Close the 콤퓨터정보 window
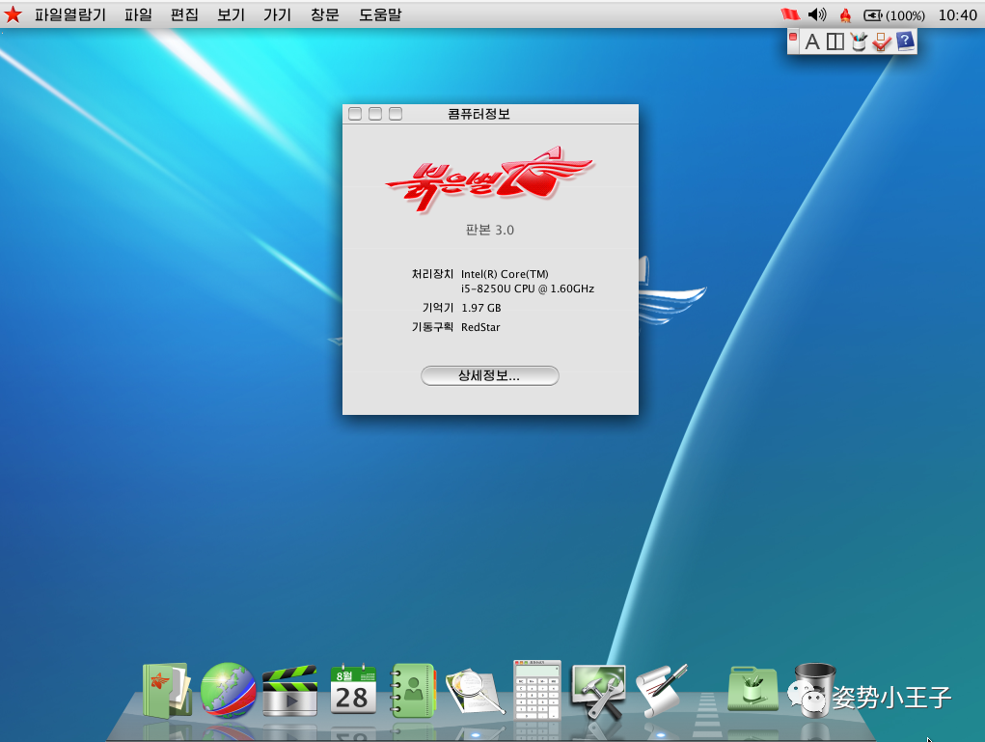 click(355, 114)
